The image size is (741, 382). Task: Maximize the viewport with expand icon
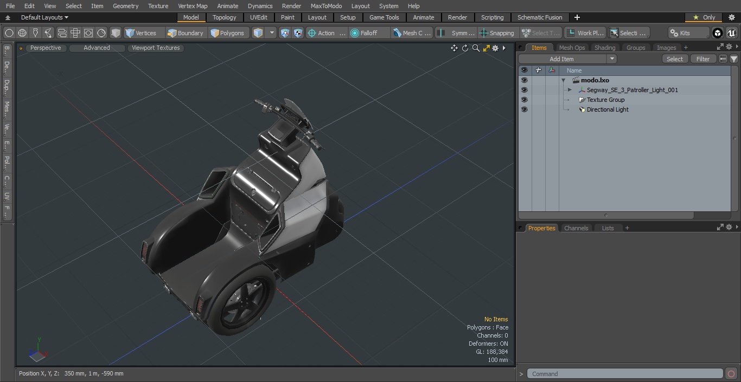[x=486, y=48]
